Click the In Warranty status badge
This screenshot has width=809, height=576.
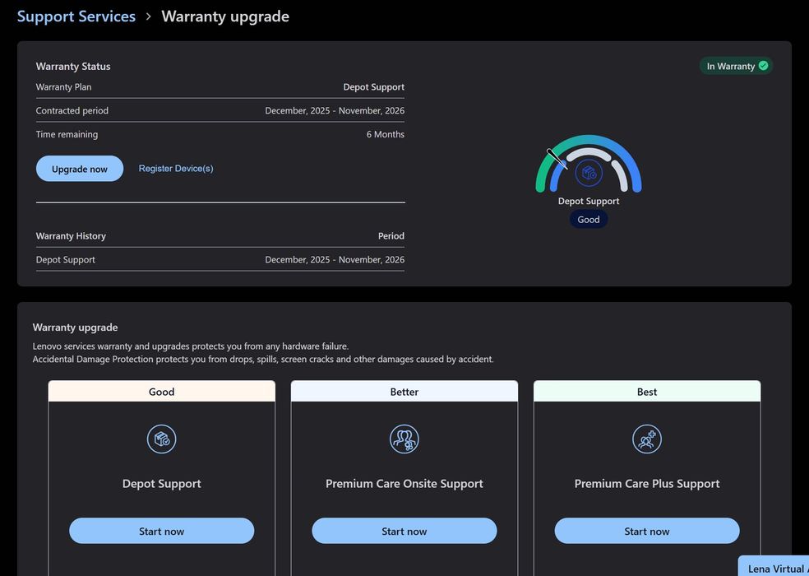(737, 66)
